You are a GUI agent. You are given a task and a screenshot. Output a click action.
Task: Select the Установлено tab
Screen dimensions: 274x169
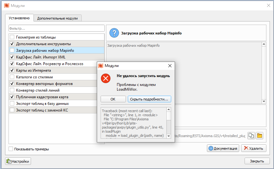[19, 18]
